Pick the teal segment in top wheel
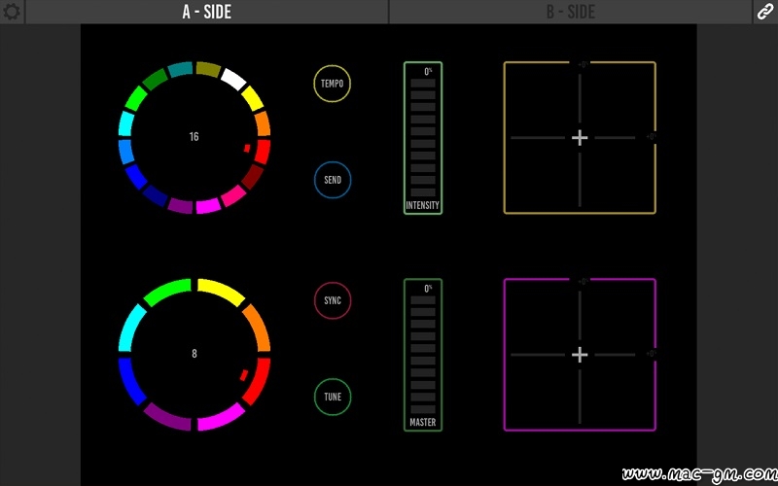This screenshot has width=778, height=486. coord(181,69)
